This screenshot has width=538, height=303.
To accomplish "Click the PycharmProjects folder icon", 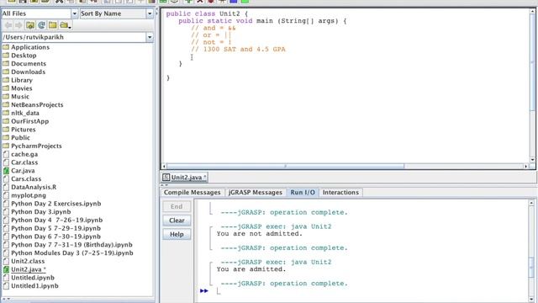I will (x=6, y=146).
